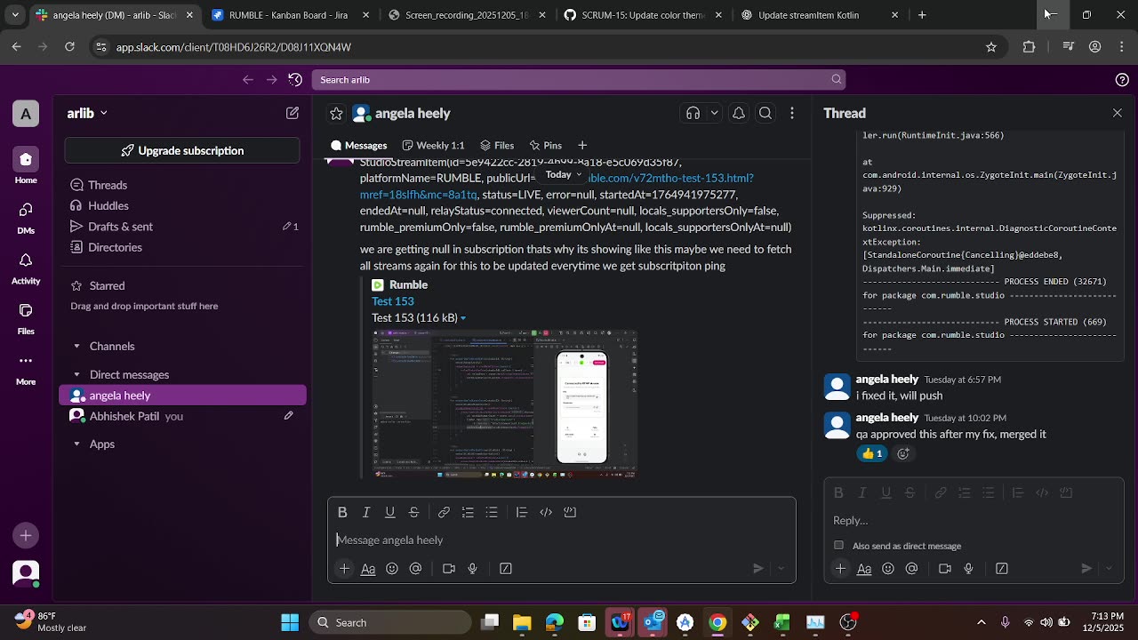This screenshot has width=1138, height=640.
Task: Open DMs from the left rail
Action: [x=26, y=216]
